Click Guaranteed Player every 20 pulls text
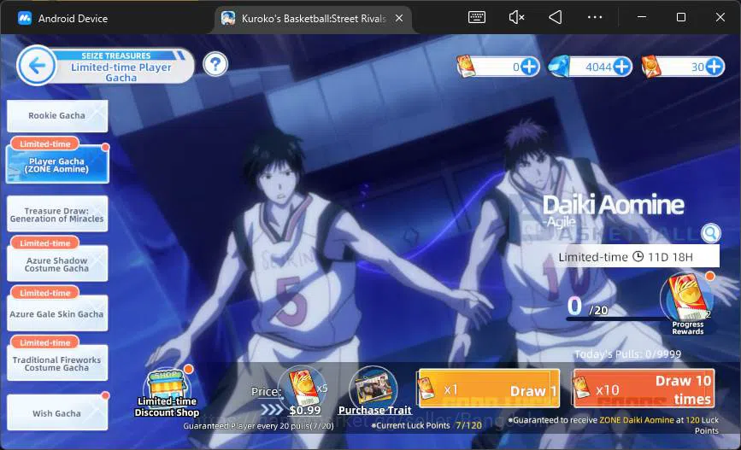The height and width of the screenshot is (450, 741). [x=258, y=426]
